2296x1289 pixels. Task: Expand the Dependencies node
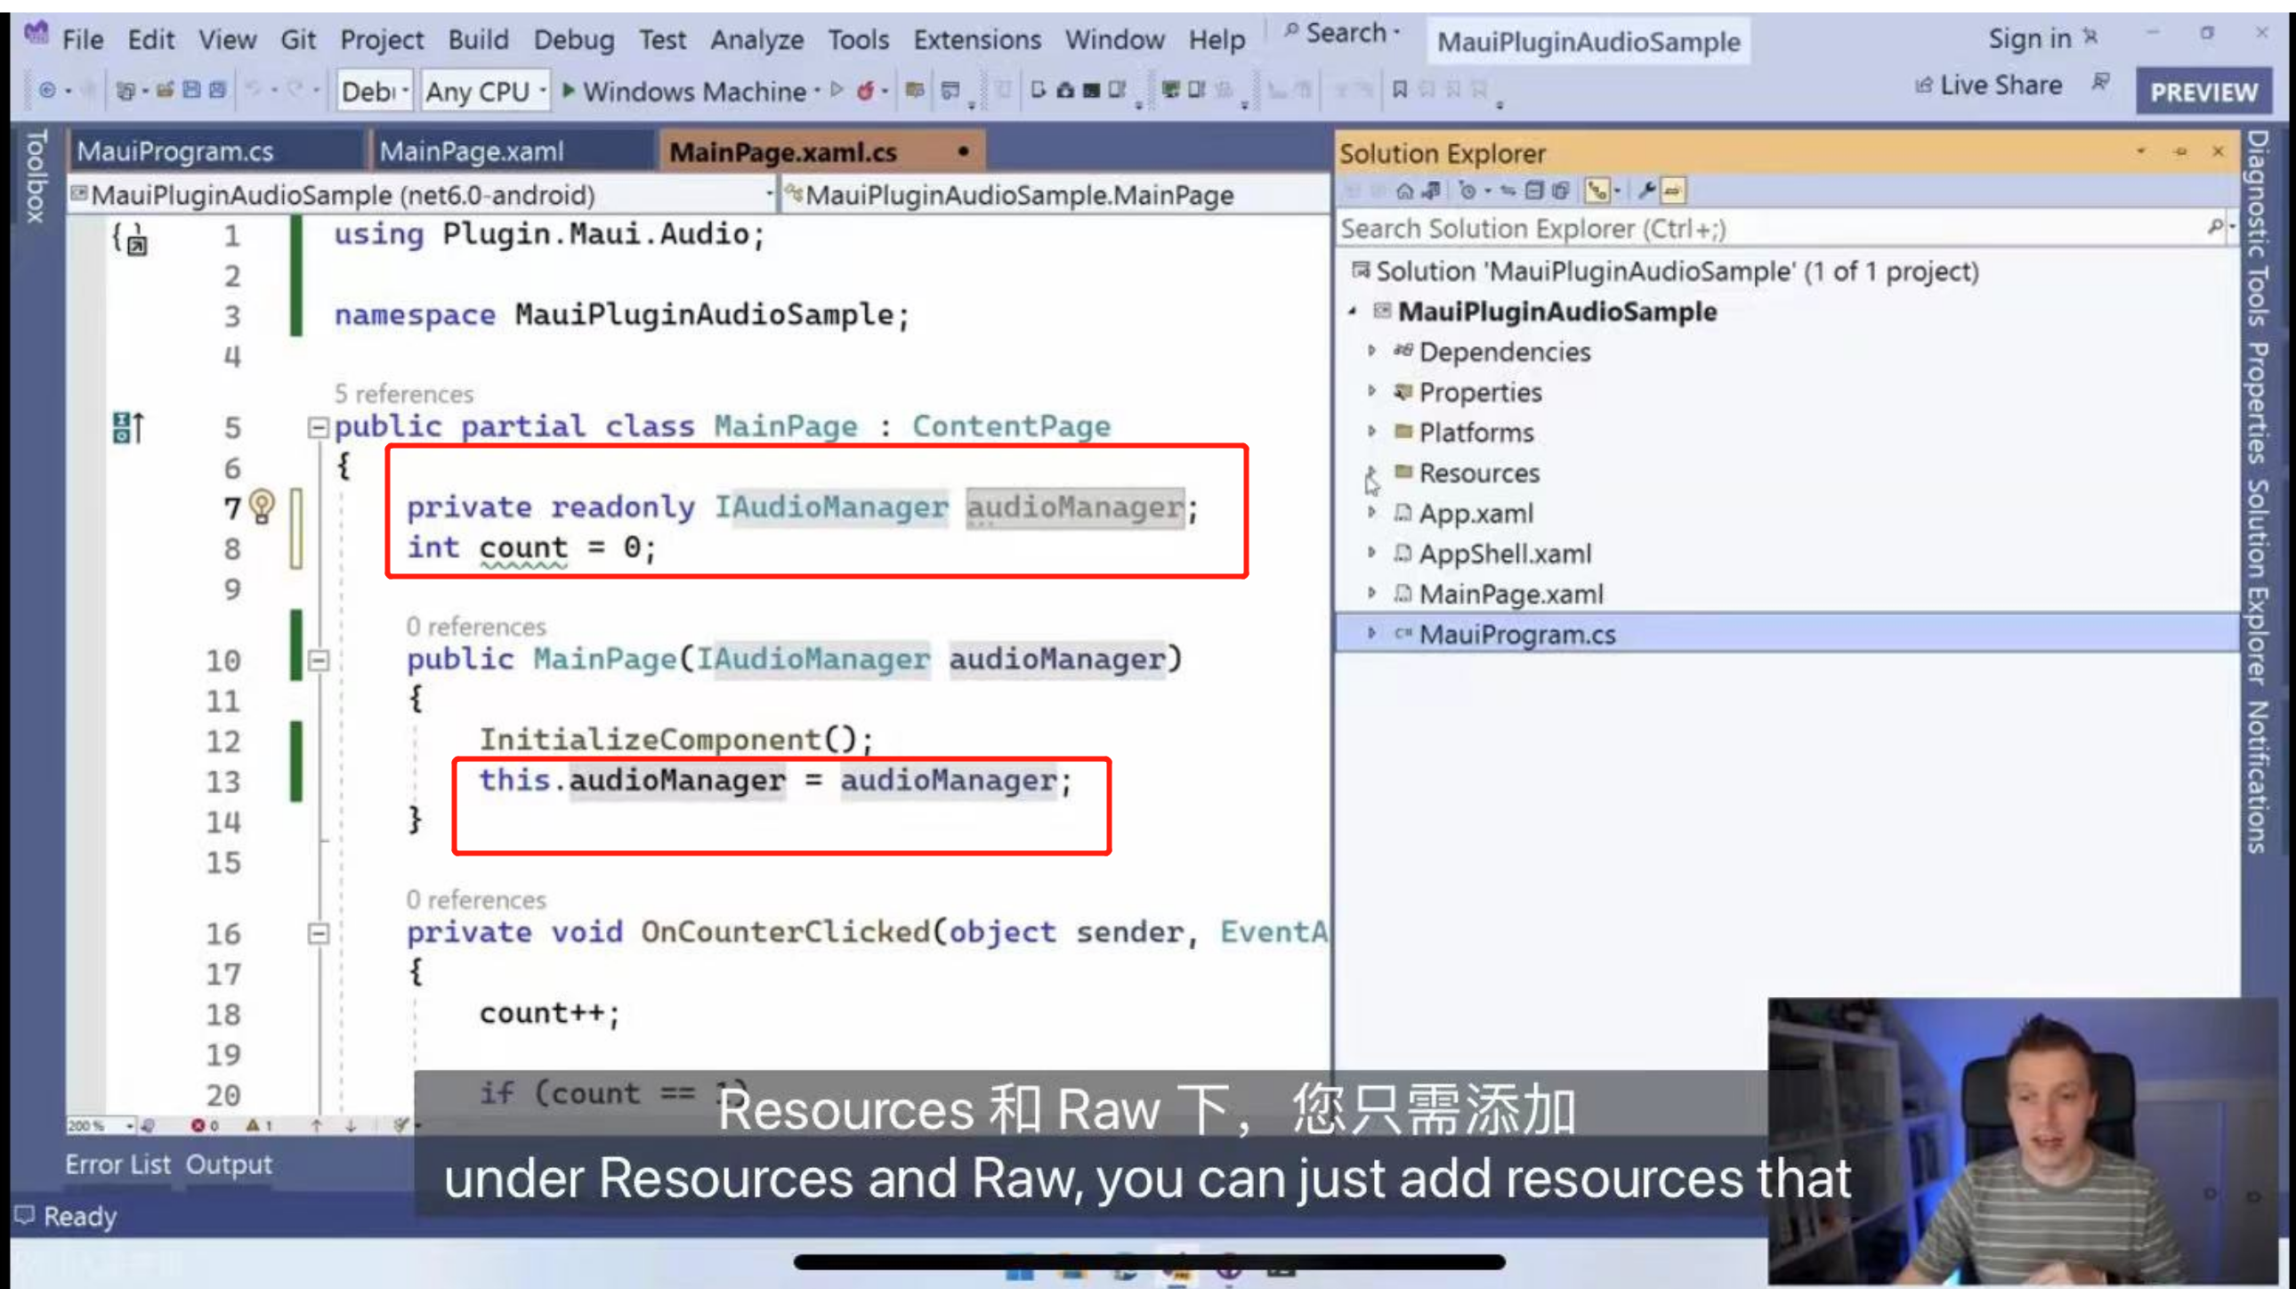1371,351
